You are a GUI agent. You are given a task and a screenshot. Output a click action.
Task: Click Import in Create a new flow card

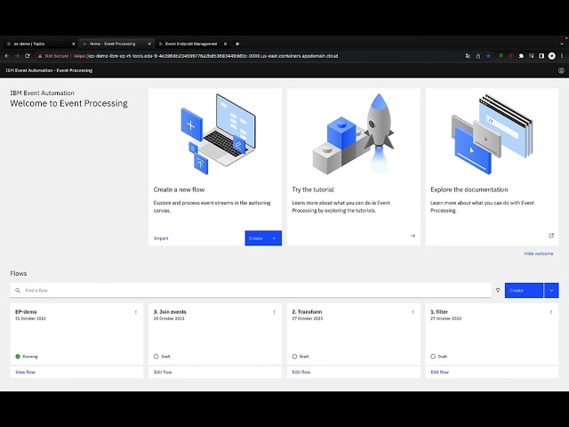(161, 238)
